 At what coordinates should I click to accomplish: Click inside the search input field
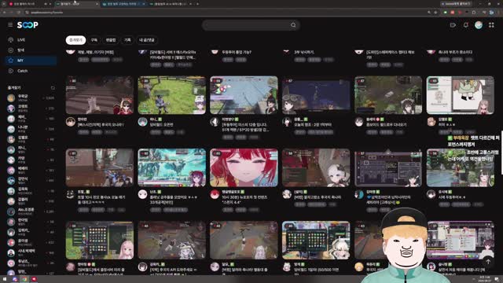(247, 25)
